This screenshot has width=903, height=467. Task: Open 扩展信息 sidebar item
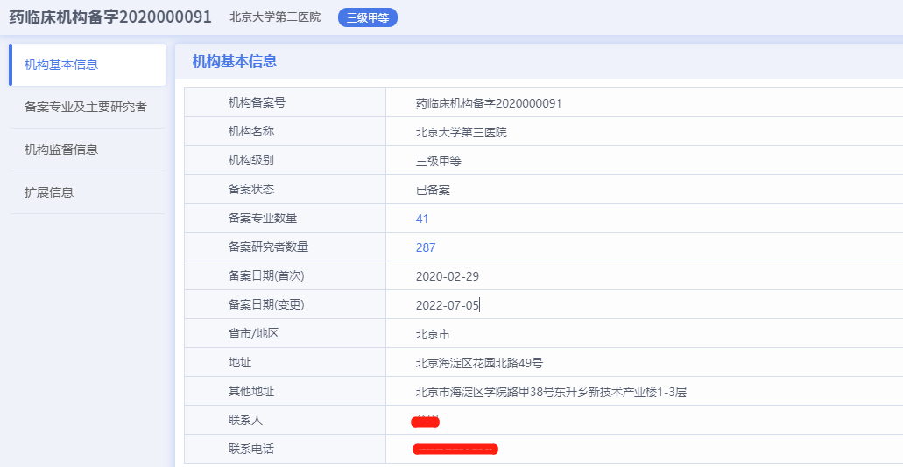pos(88,192)
